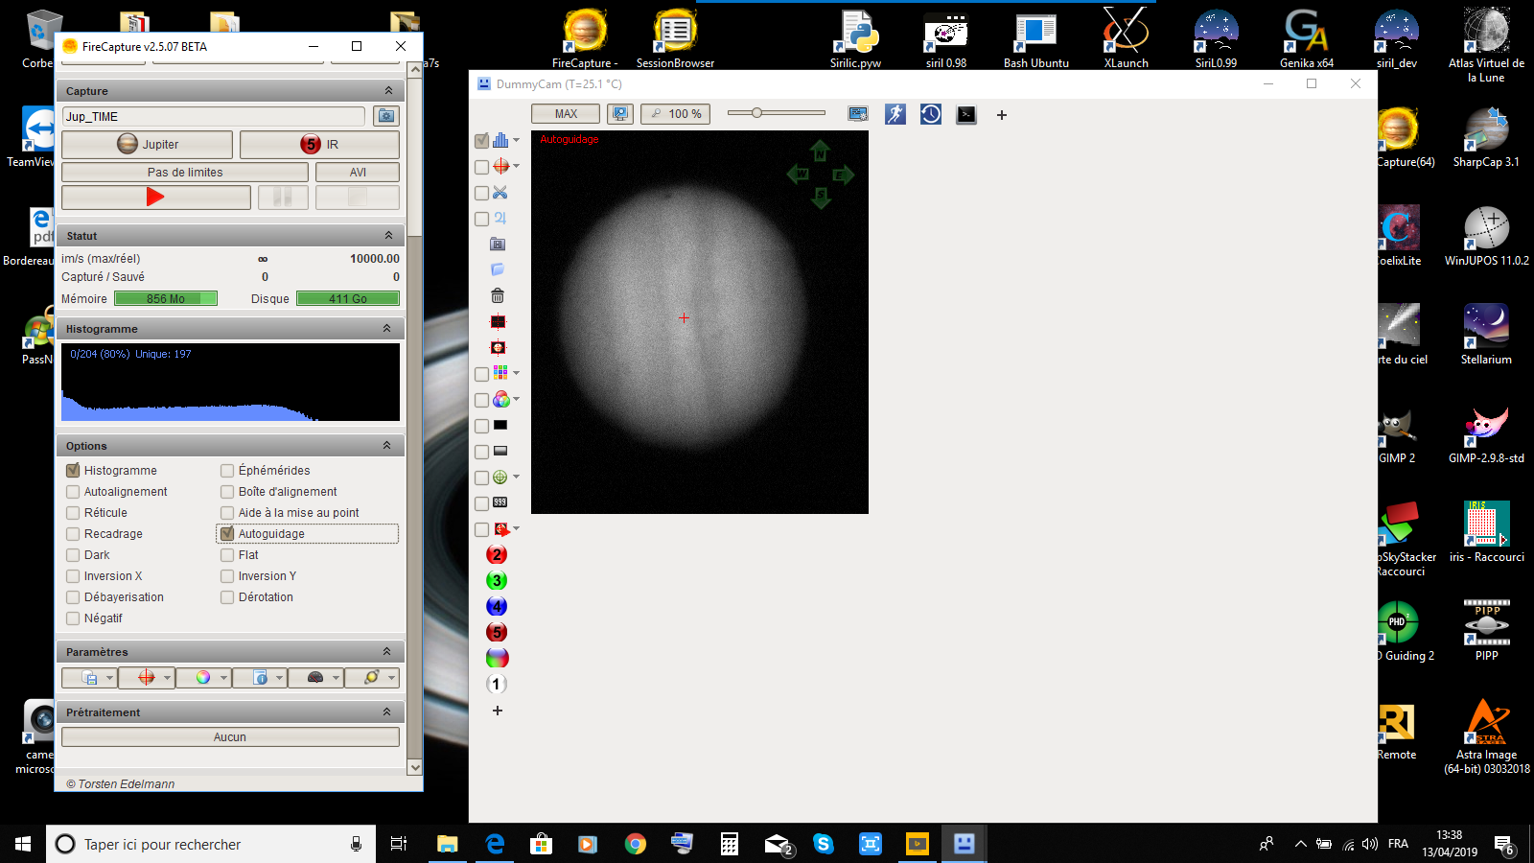Image resolution: width=1534 pixels, height=863 pixels.
Task: Click the Pas de limites button
Action: [x=185, y=173]
